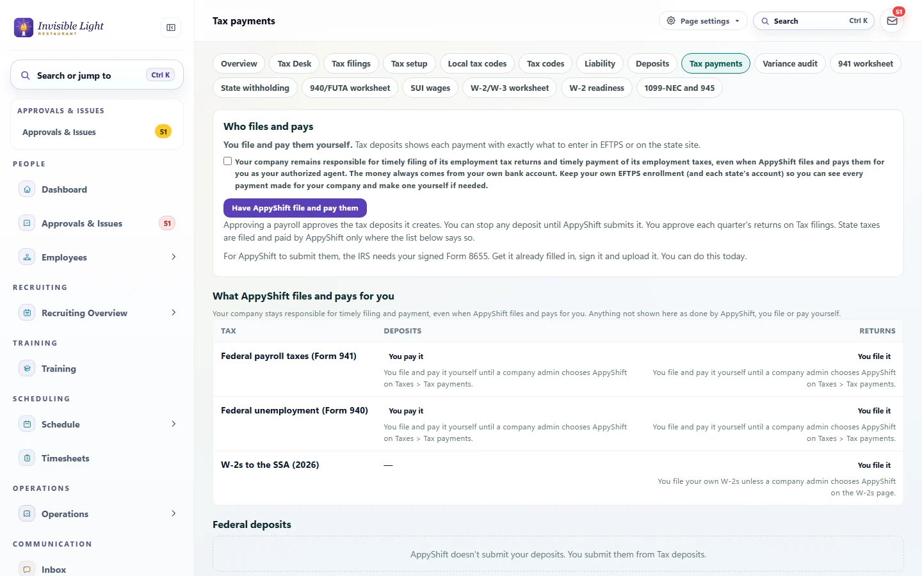Viewport: 922px width, 576px height.
Task: Click the Employees sidebar icon
Action: (x=27, y=257)
